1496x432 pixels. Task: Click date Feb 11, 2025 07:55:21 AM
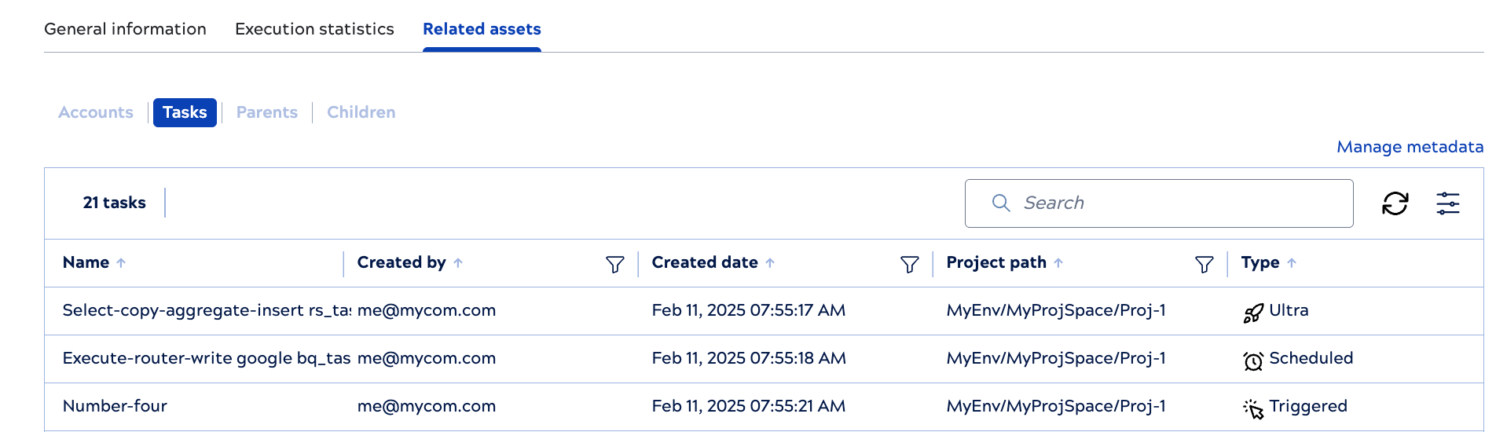tap(749, 406)
